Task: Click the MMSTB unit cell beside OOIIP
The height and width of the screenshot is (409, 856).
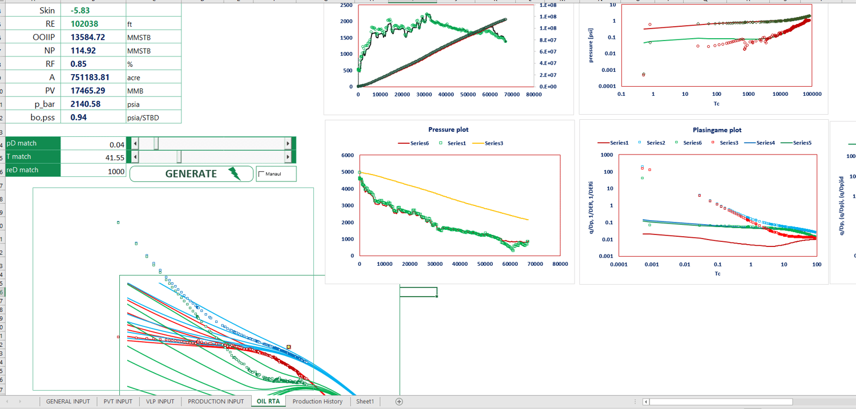Action: pos(154,38)
